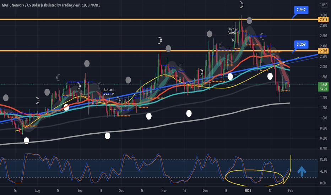The height and width of the screenshot is (195, 331).
Task: Click the 54:21 bar countdown label
Action: [x=324, y=89]
